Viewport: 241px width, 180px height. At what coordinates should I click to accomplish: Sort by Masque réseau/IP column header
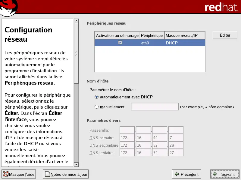tap(185, 35)
